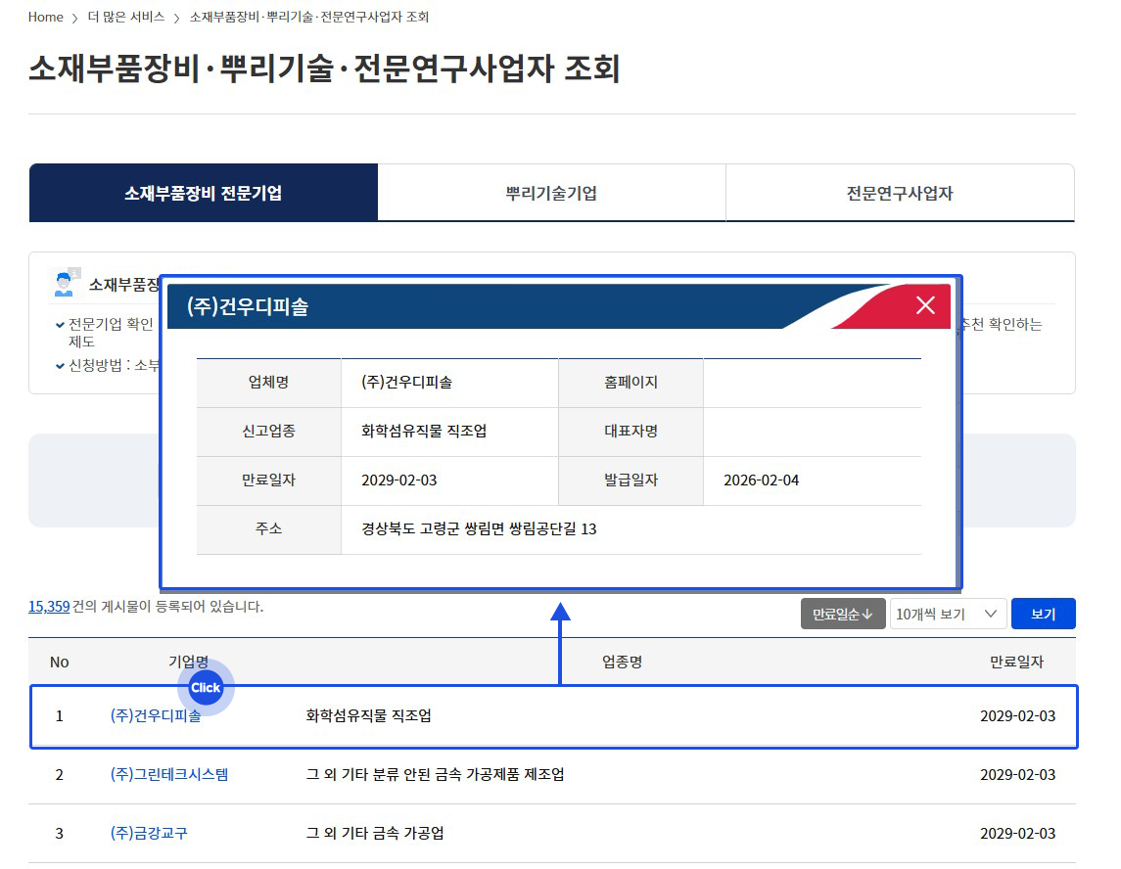Switch to the 소재부품장비 전문기업 tab
Image resolution: width=1121 pixels, height=869 pixels.
coord(203,193)
